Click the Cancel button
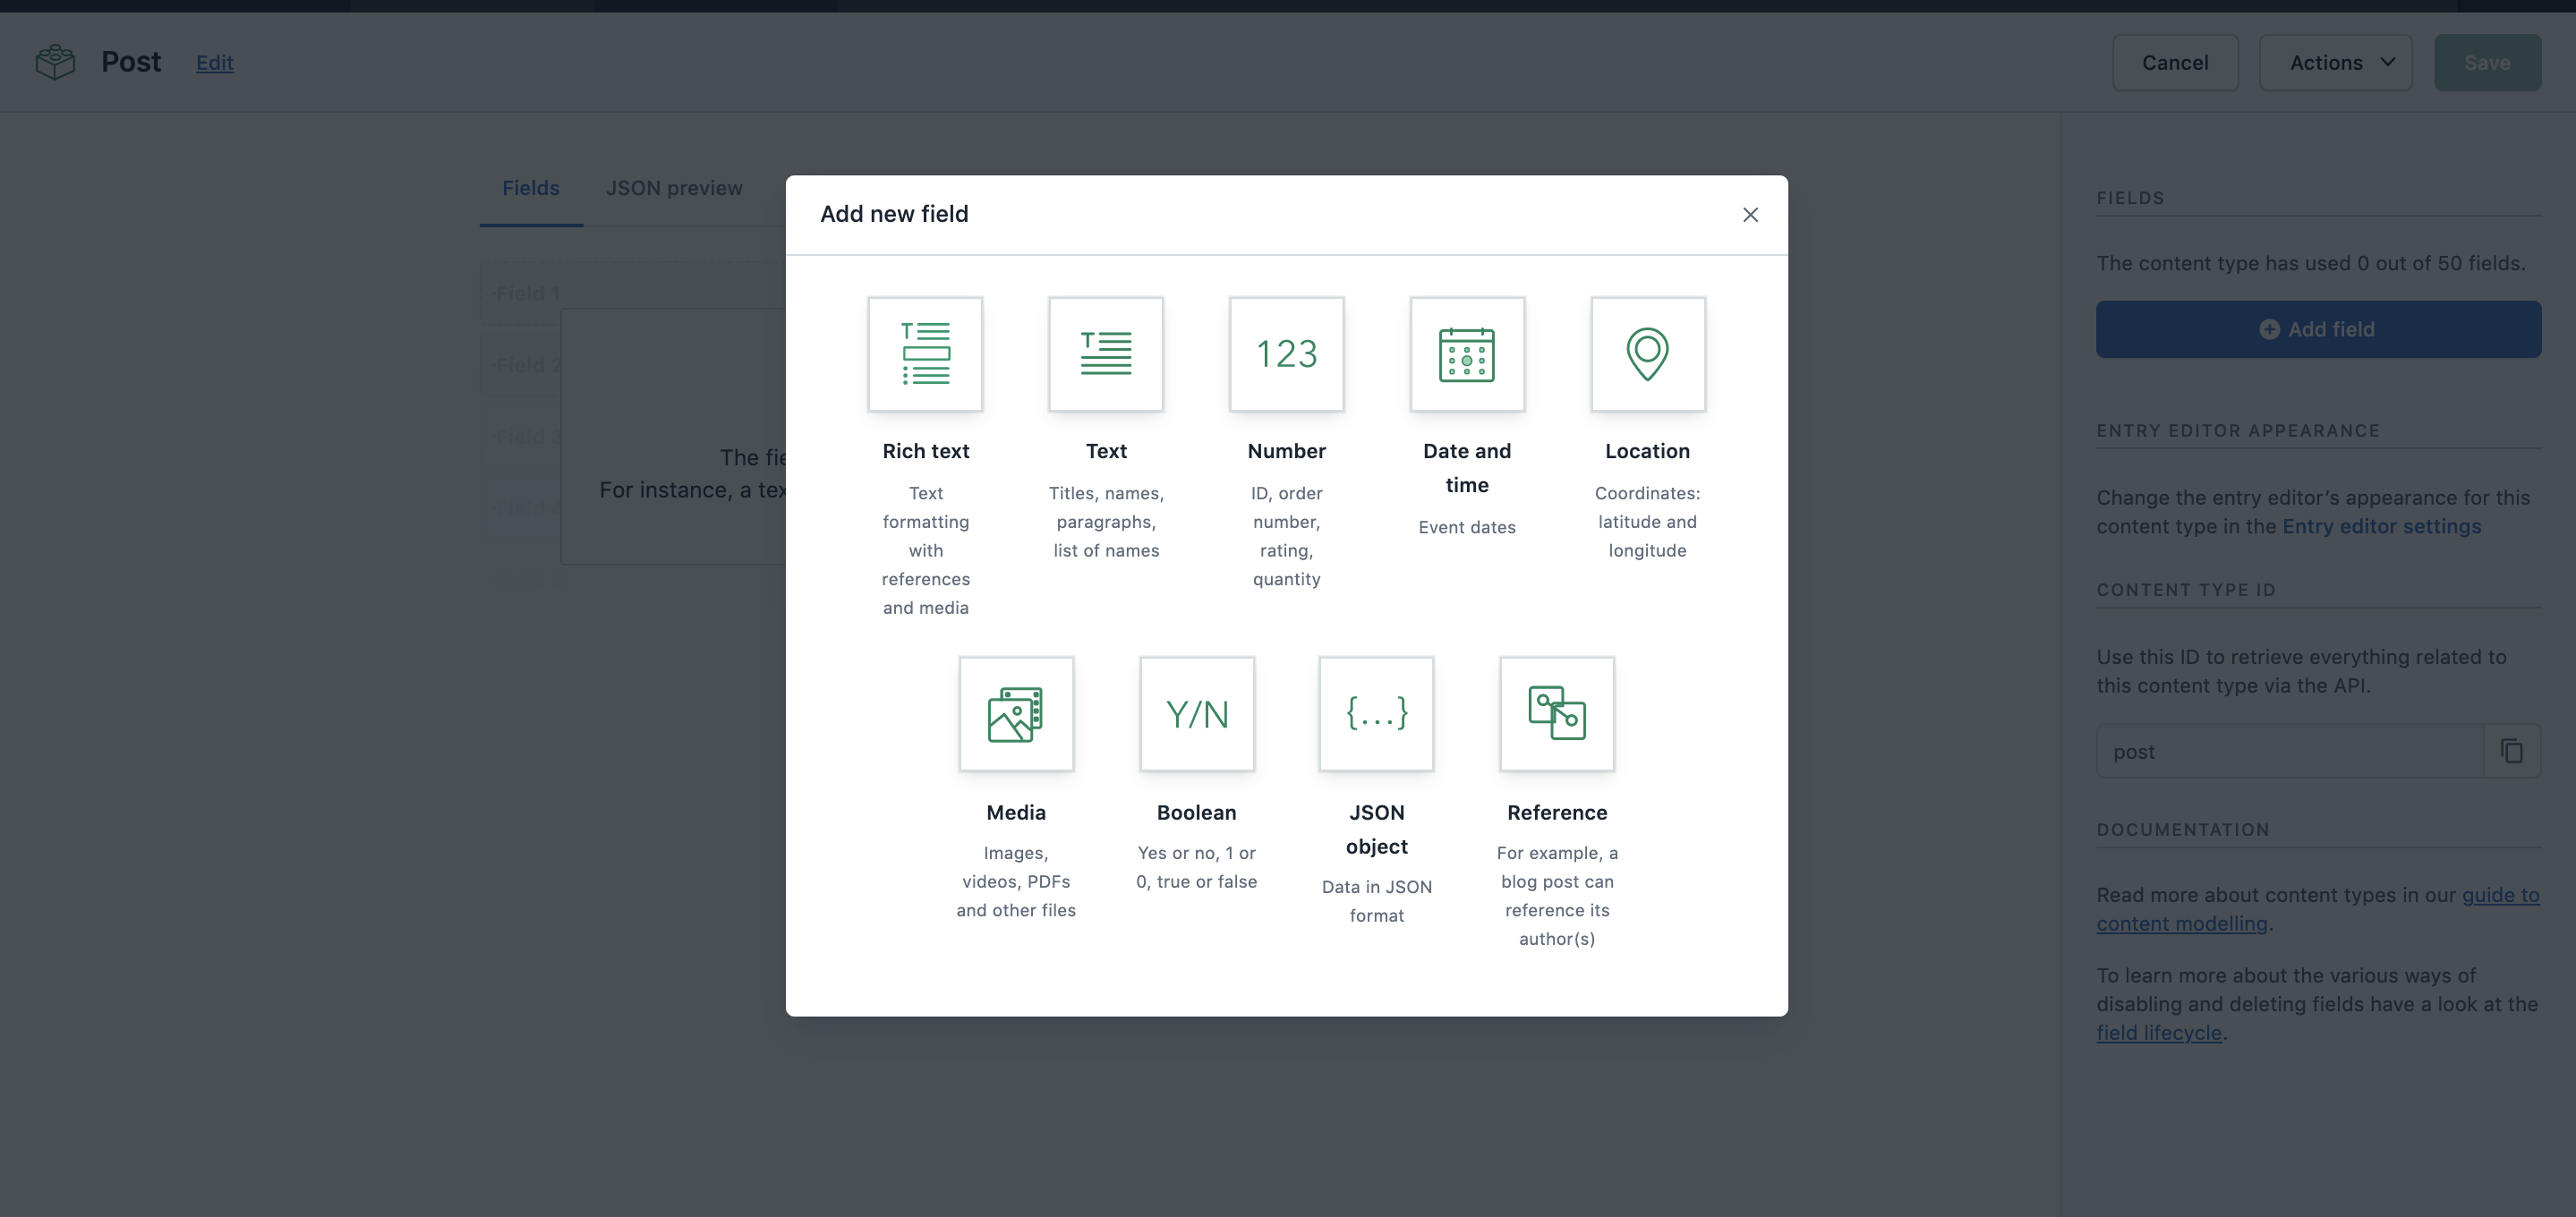 pyautogui.click(x=2174, y=63)
